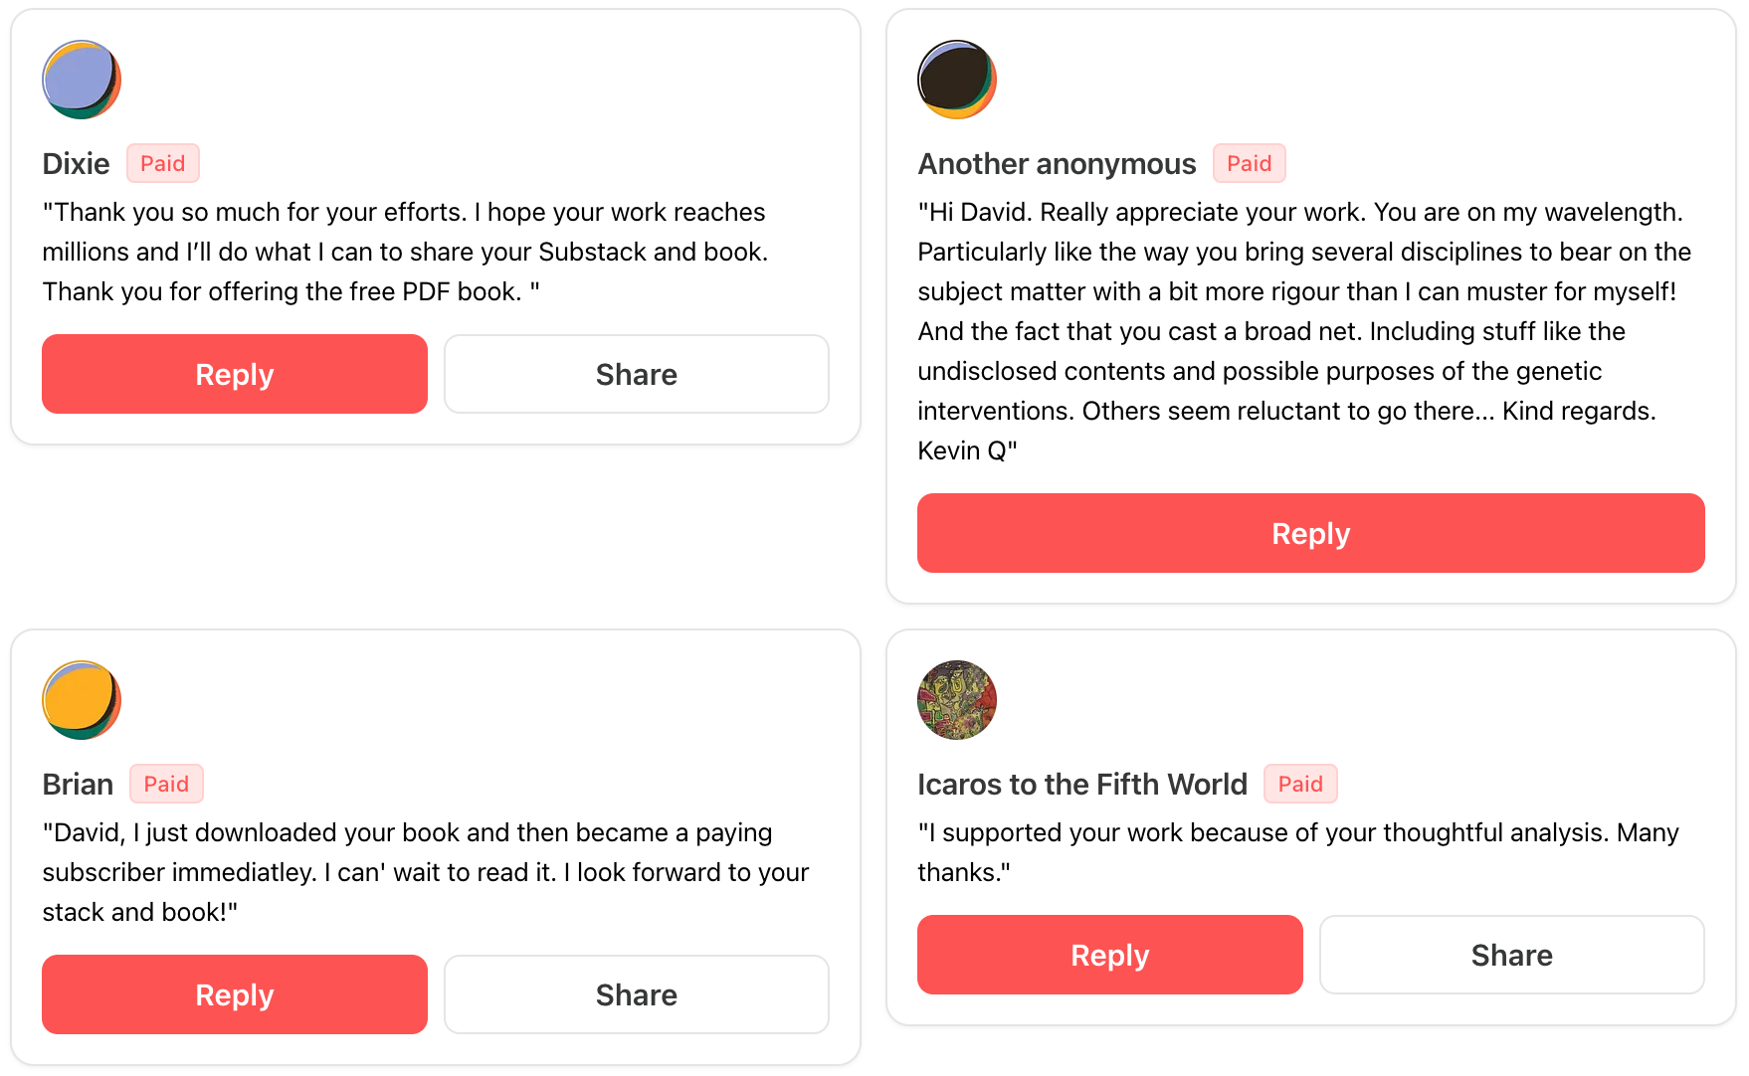1749x1076 pixels.
Task: Open the Another anonymous subscriber name
Action: pos(1057,164)
